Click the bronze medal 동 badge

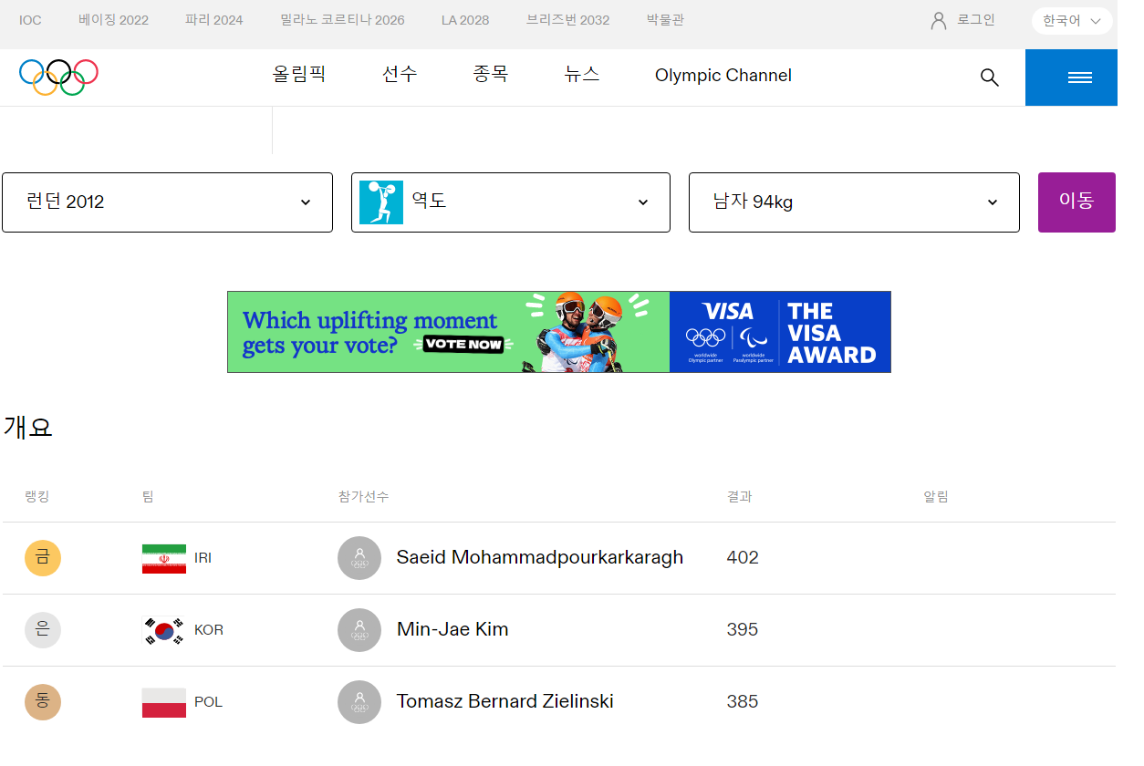pyautogui.click(x=43, y=702)
